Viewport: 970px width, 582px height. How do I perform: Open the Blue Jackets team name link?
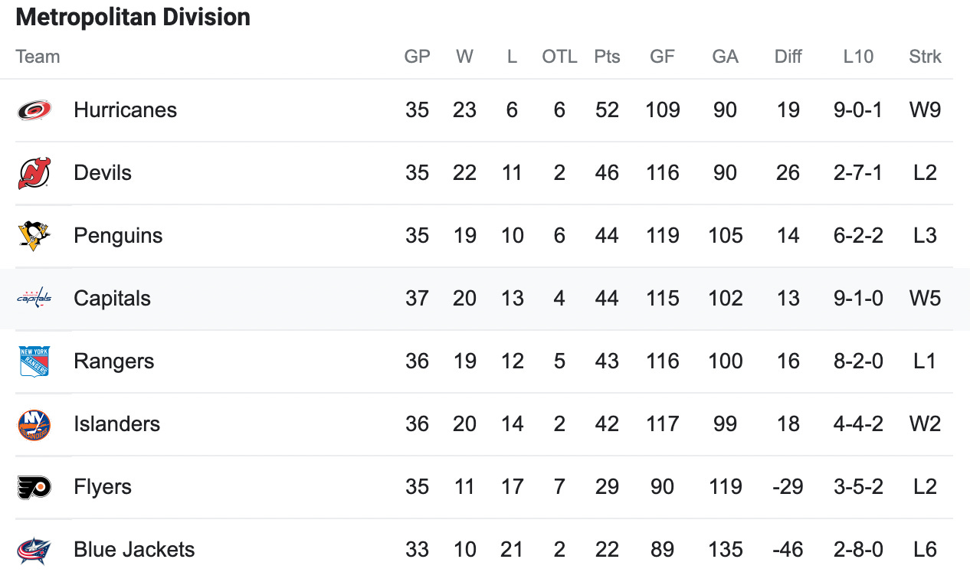click(134, 550)
